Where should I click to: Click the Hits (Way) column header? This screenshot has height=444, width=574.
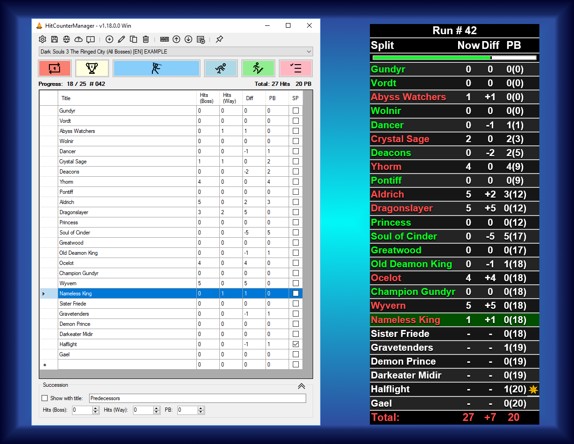(231, 98)
